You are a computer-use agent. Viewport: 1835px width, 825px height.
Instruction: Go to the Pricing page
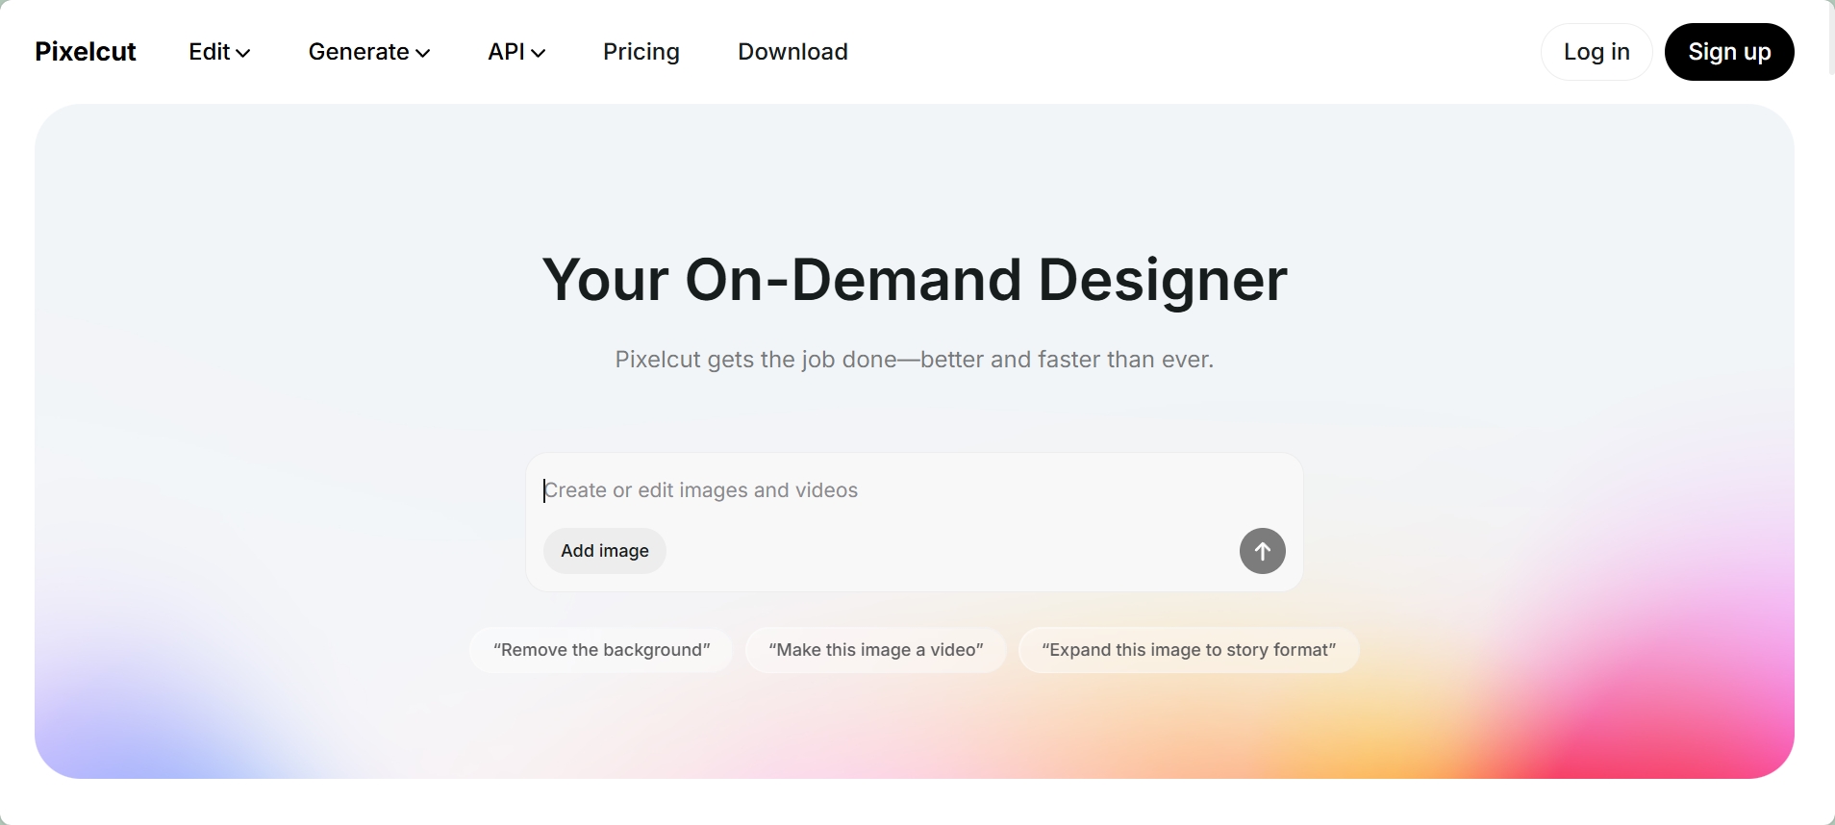[x=641, y=52]
